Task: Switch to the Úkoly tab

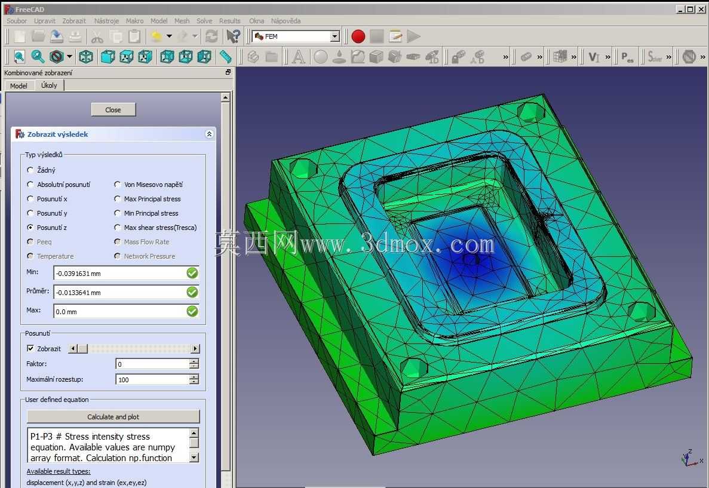Action: [49, 85]
